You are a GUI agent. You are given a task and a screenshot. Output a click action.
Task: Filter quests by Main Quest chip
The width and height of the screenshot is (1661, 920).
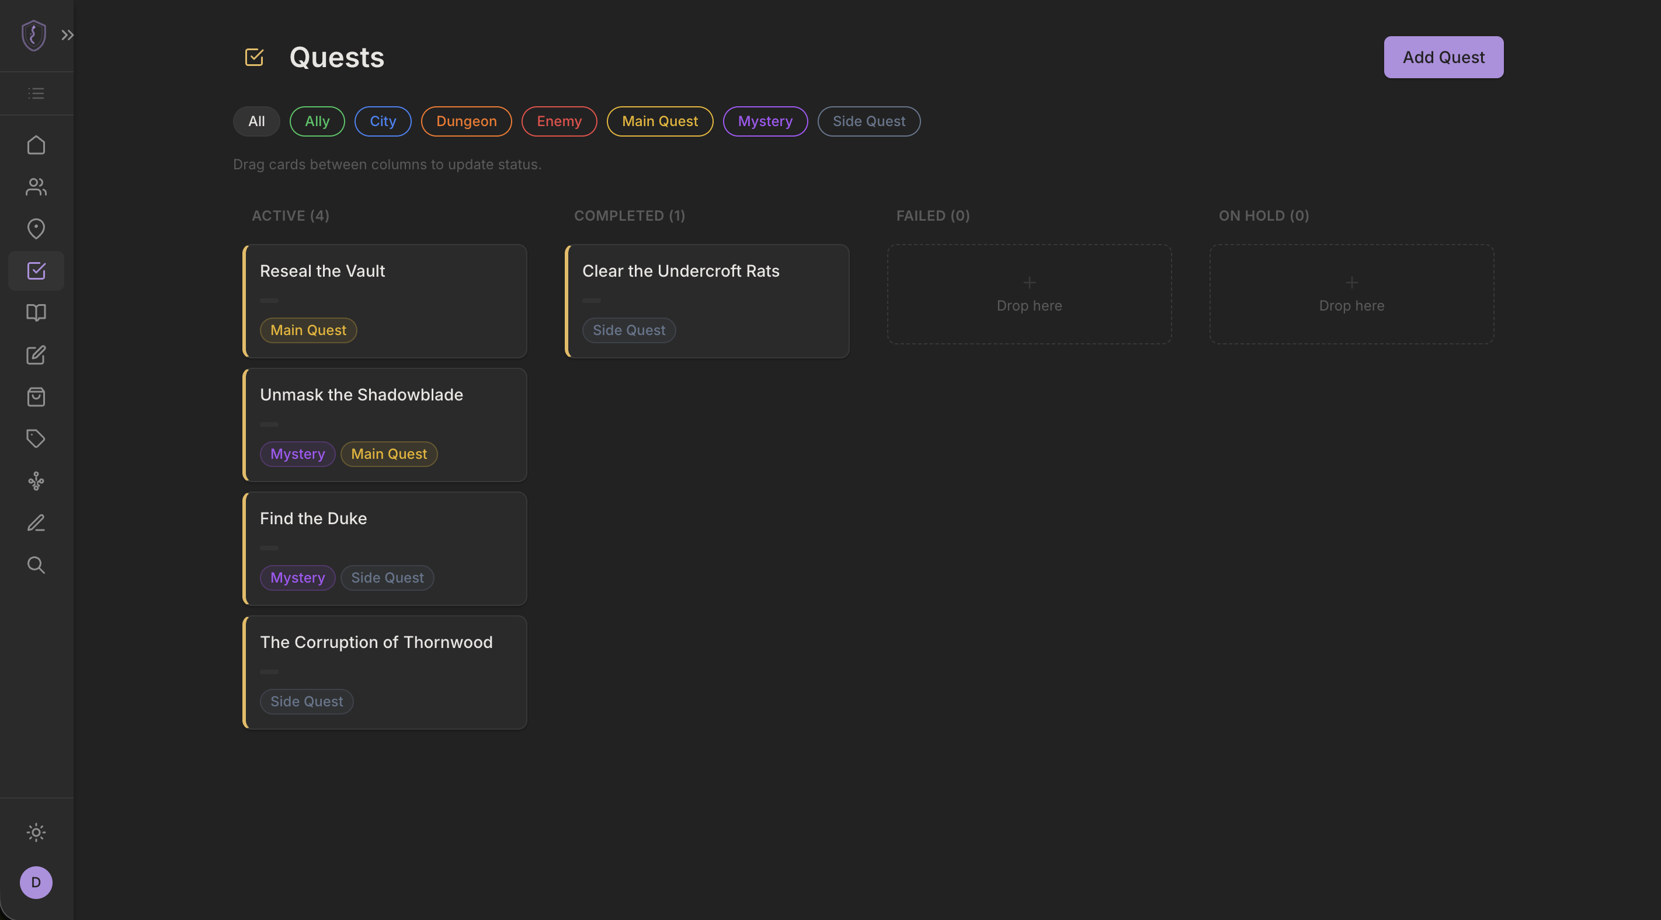pos(659,121)
